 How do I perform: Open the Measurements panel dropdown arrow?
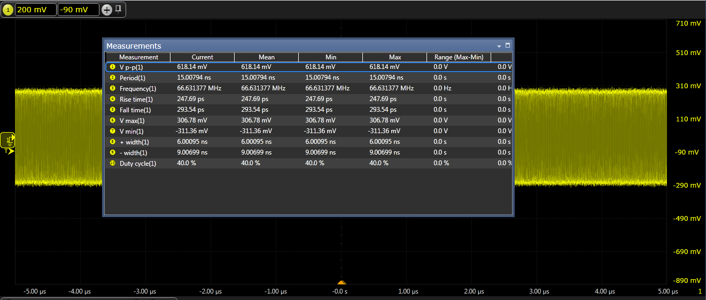(499, 46)
